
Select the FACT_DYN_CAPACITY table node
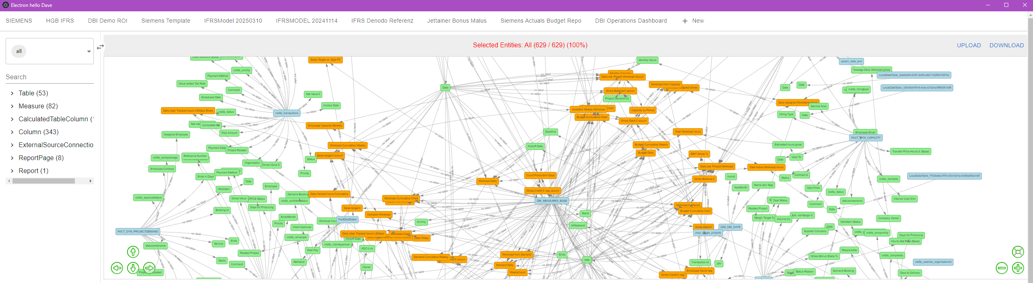(x=866, y=137)
